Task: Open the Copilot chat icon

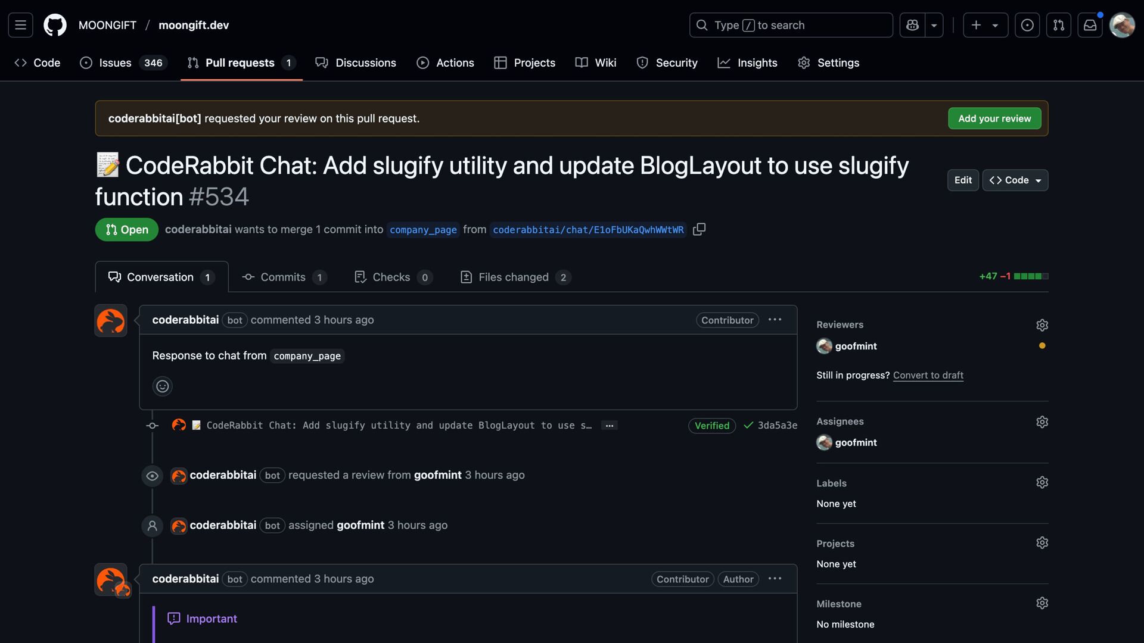Action: 912,25
